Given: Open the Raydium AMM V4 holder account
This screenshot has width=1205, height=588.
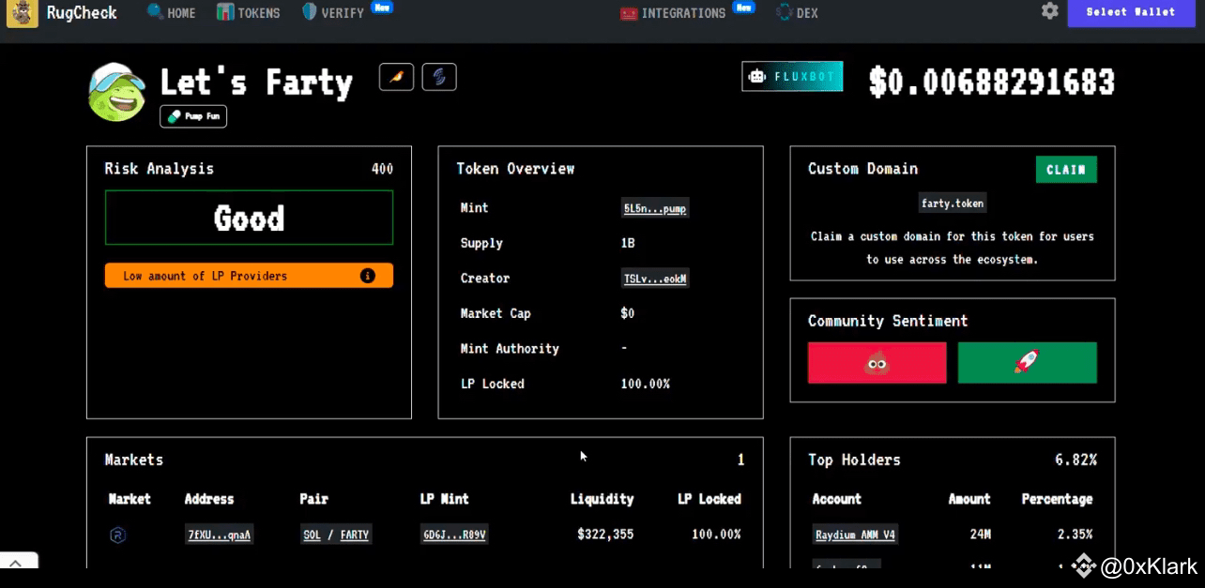Looking at the screenshot, I should [855, 535].
